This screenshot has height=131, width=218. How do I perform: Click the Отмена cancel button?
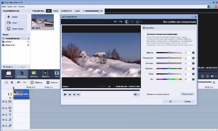coord(187,101)
